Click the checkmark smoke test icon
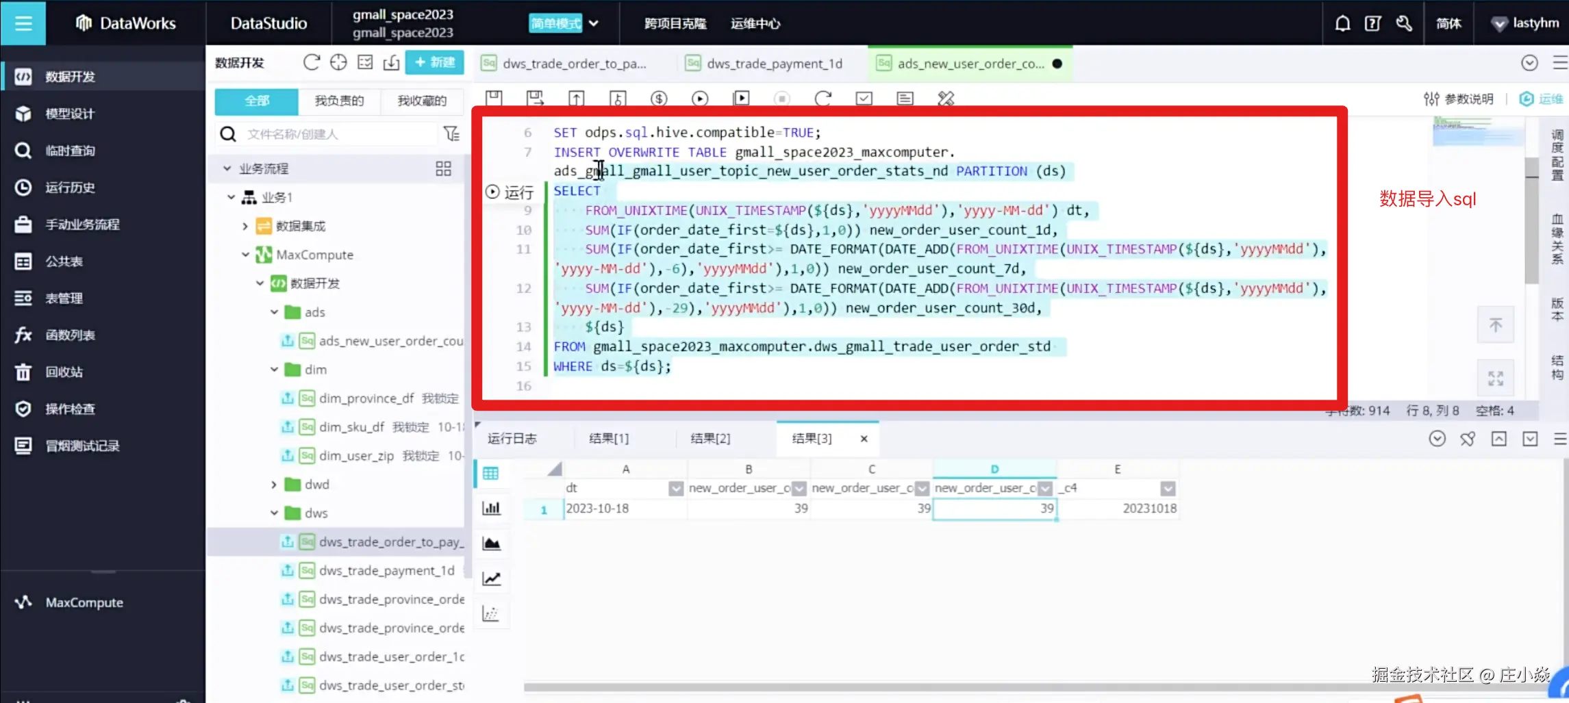Screen dimensions: 1569x703 864,98
